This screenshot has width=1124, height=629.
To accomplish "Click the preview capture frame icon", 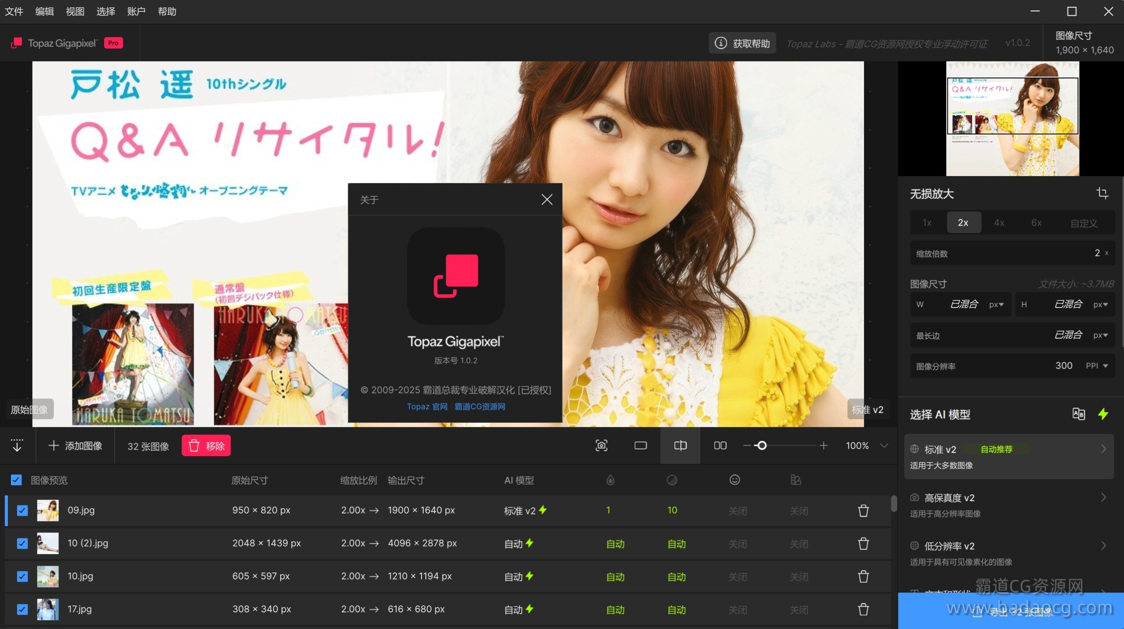I will (601, 446).
